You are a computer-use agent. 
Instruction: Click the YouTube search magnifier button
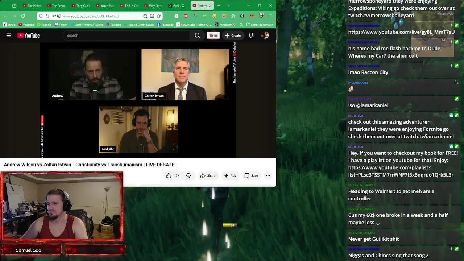[197, 36]
